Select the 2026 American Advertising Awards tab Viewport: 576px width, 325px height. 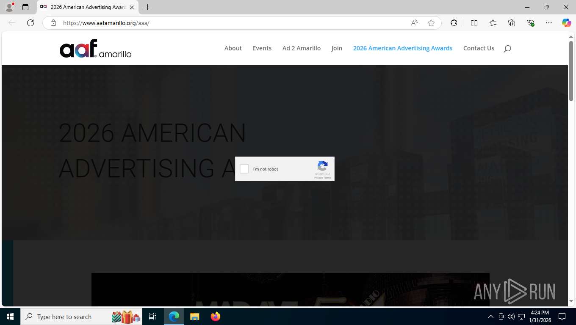click(88, 7)
